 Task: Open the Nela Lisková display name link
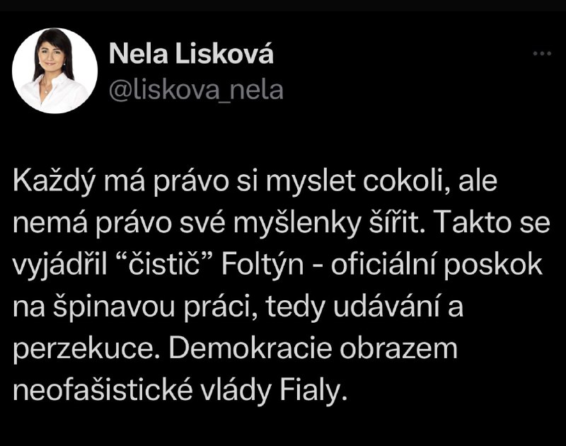coord(191,53)
